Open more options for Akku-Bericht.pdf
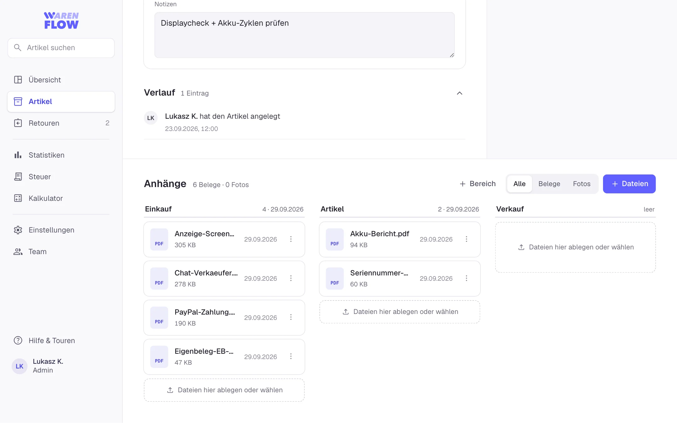The image size is (677, 423). (466, 239)
